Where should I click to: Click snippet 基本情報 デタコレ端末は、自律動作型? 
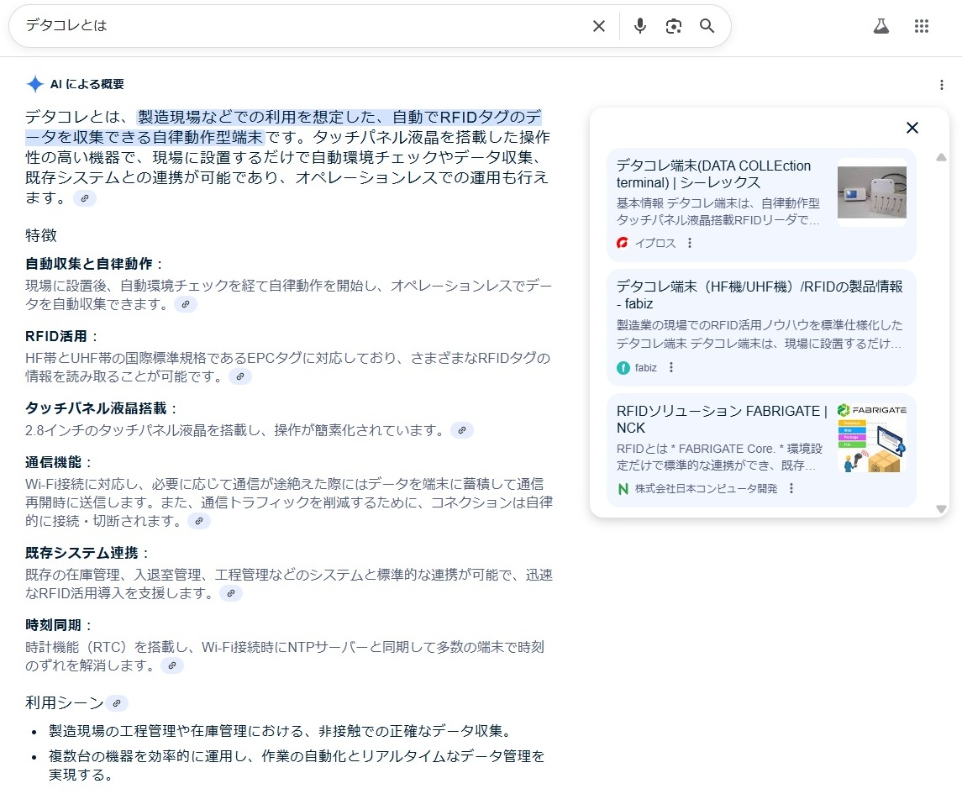[718, 212]
